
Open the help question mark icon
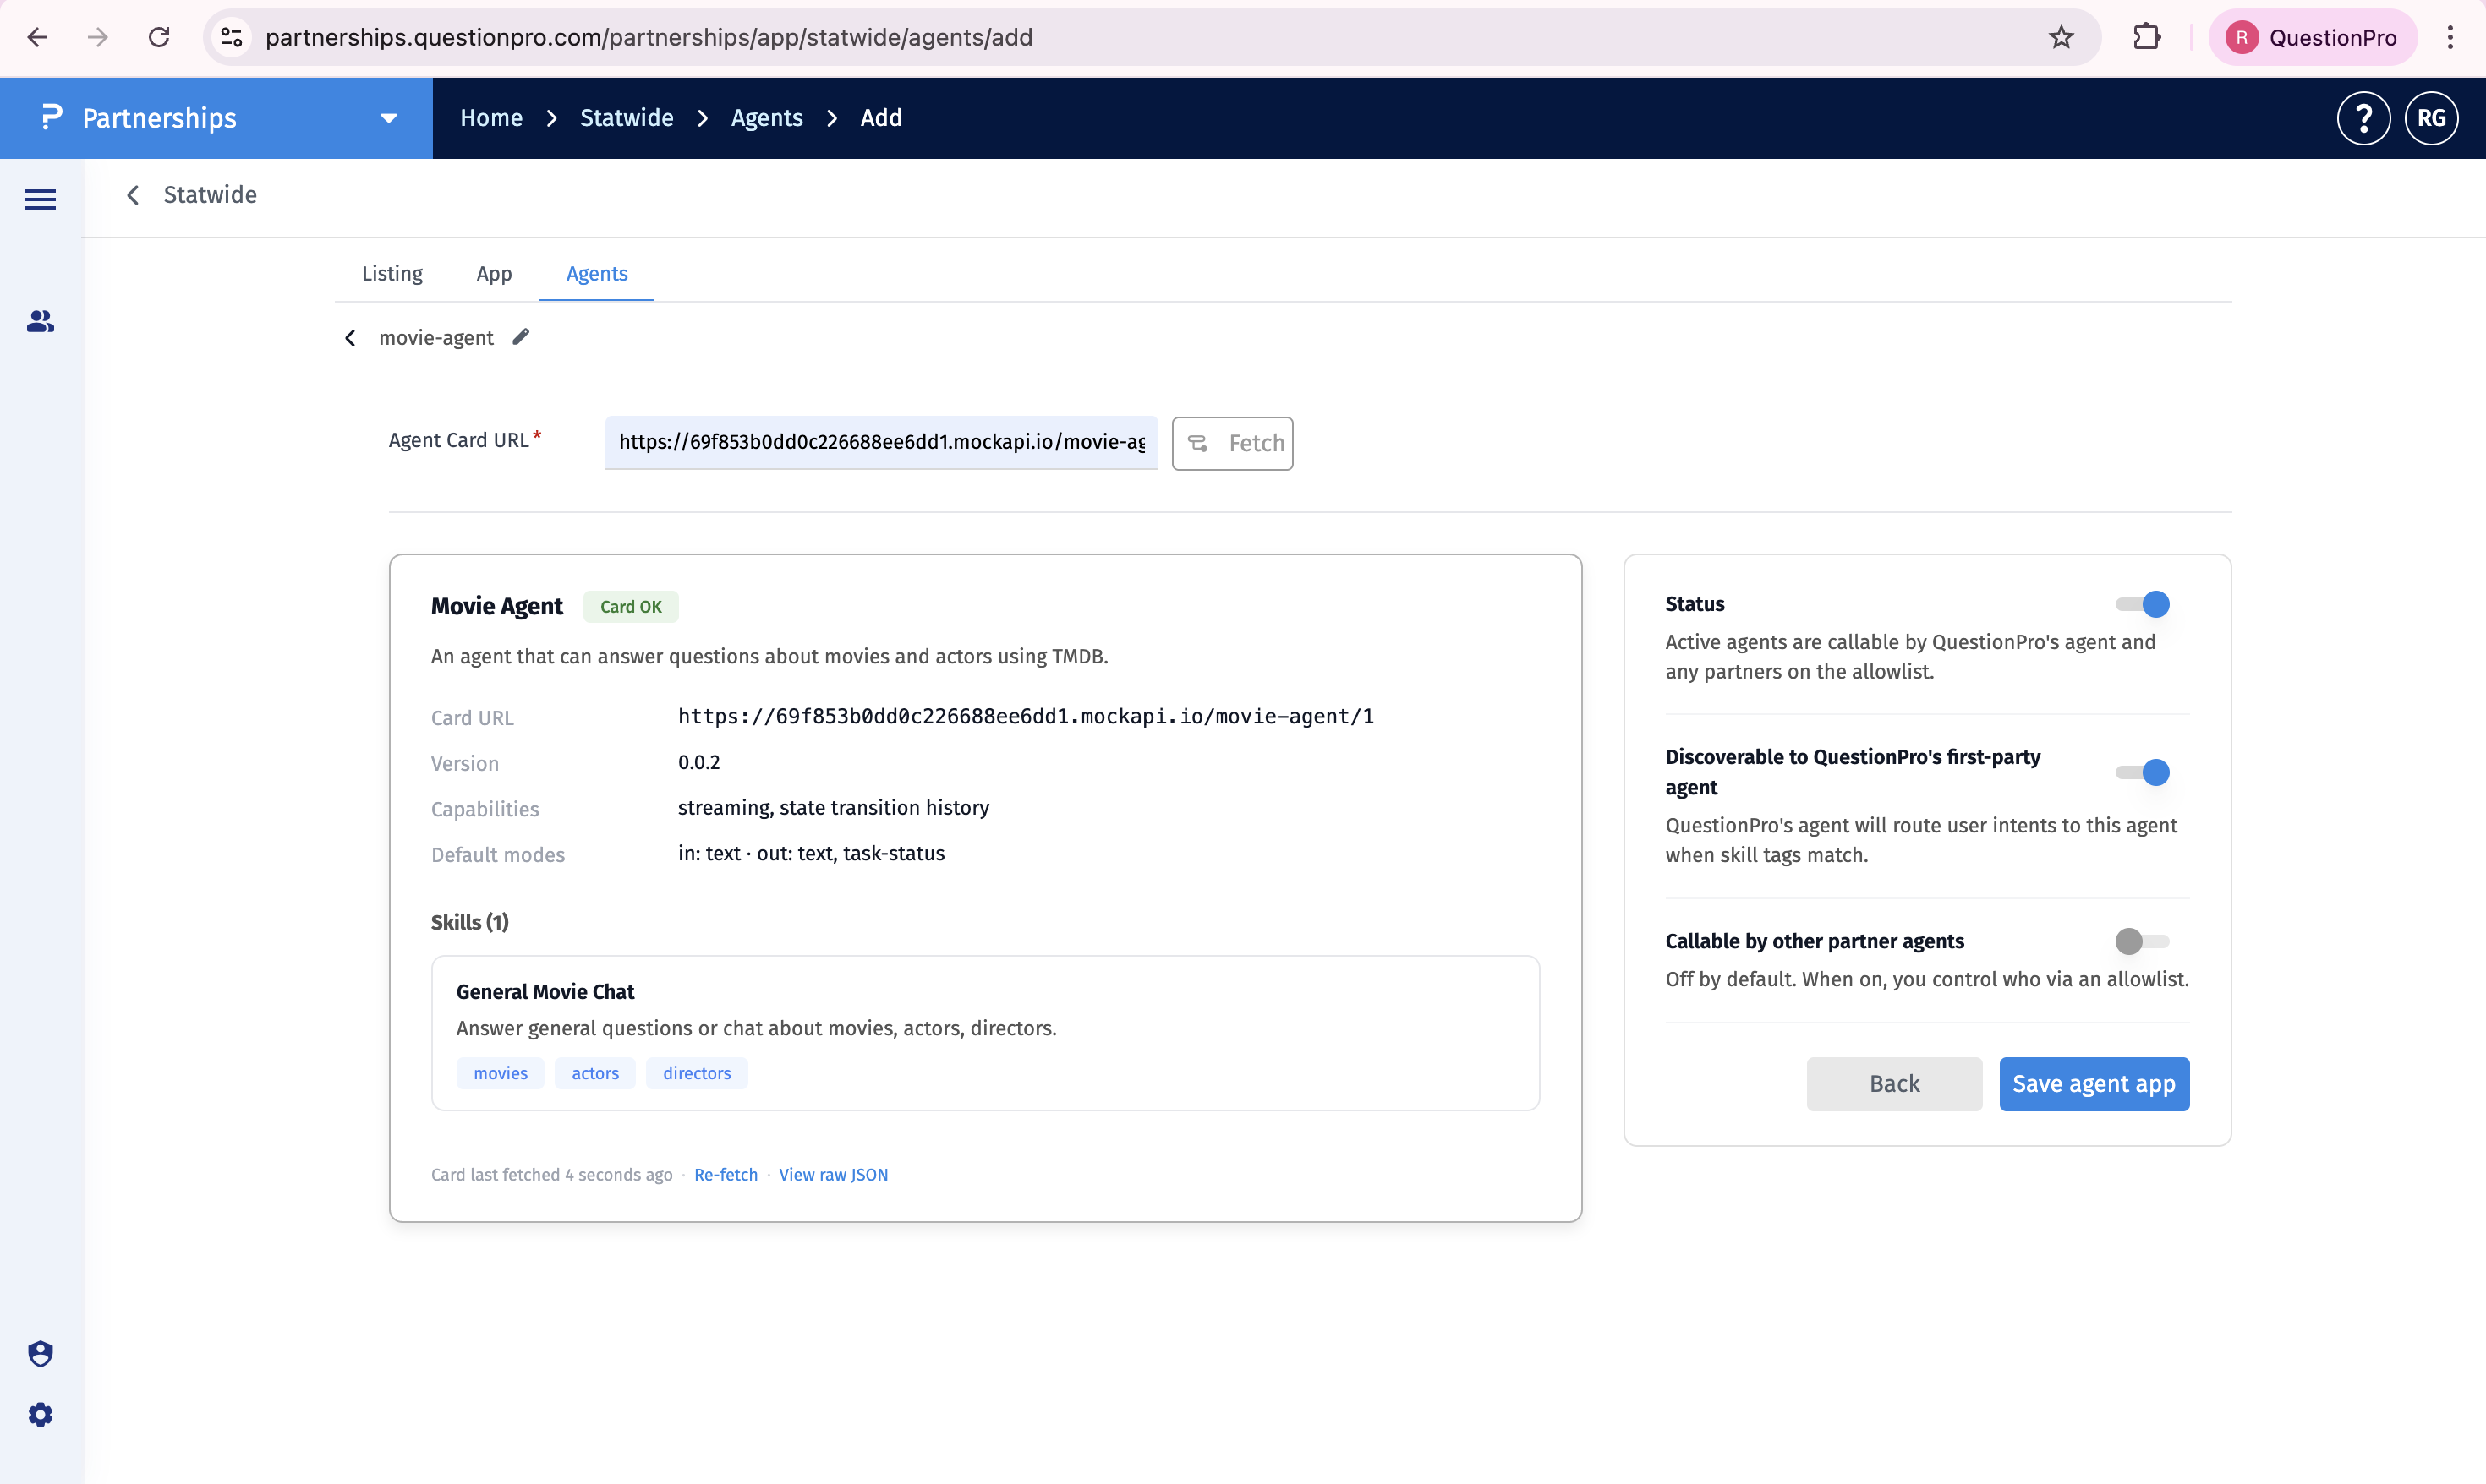pyautogui.click(x=2363, y=118)
